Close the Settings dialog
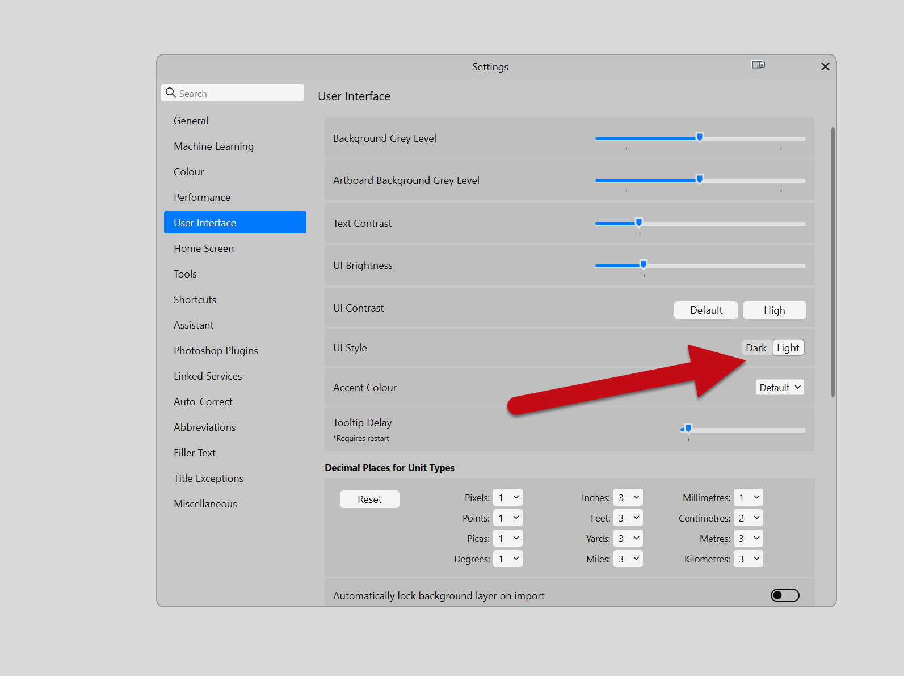The width and height of the screenshot is (904, 676). tap(825, 66)
